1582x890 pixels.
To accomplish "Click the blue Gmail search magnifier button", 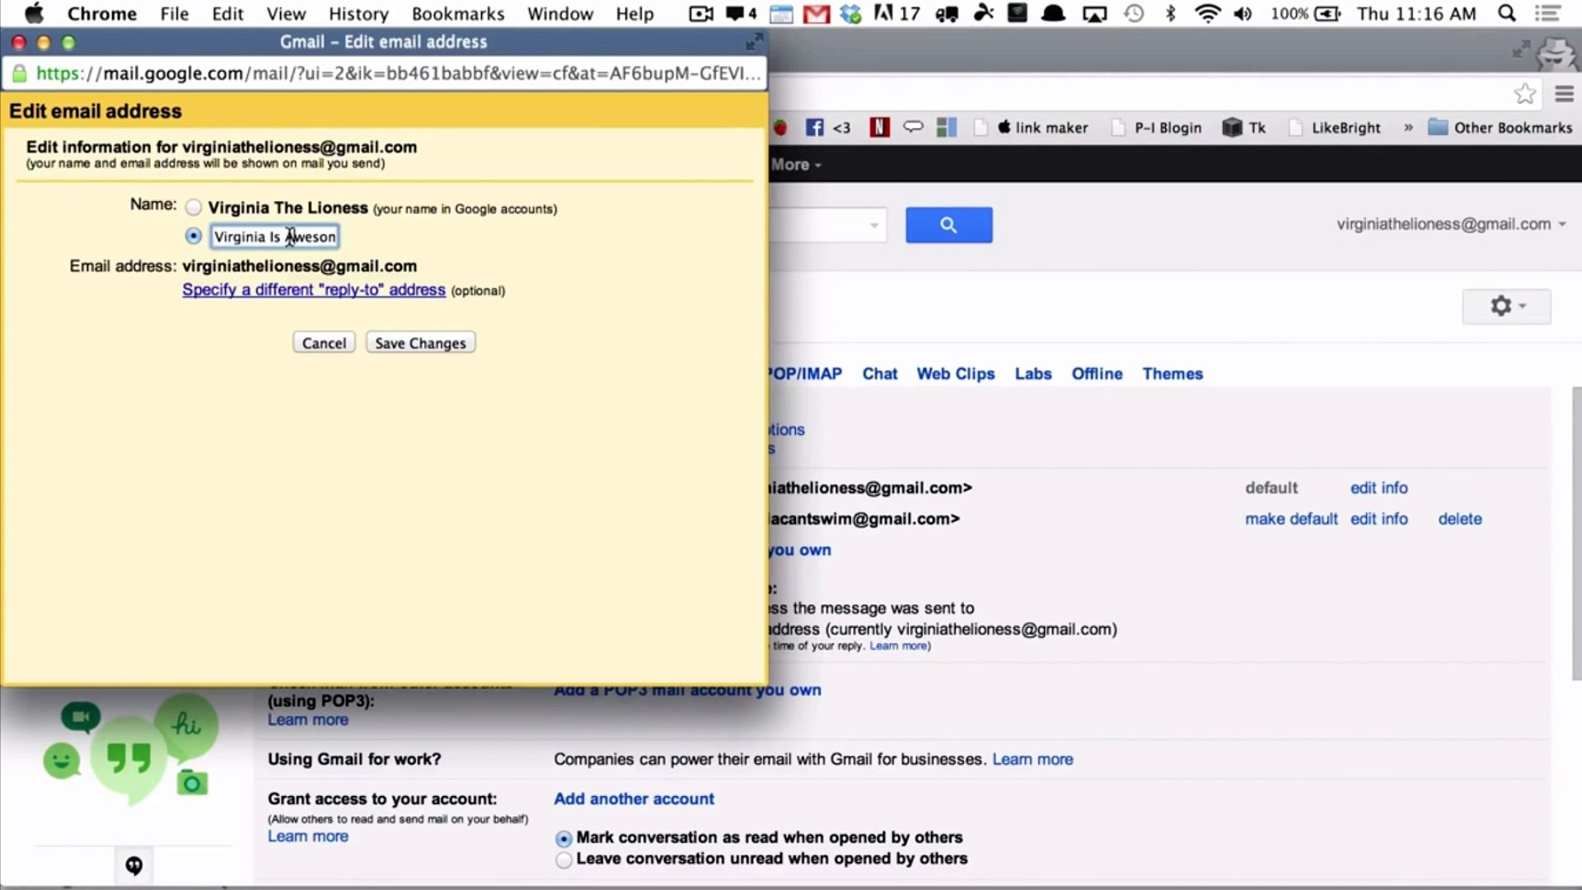I will (948, 225).
